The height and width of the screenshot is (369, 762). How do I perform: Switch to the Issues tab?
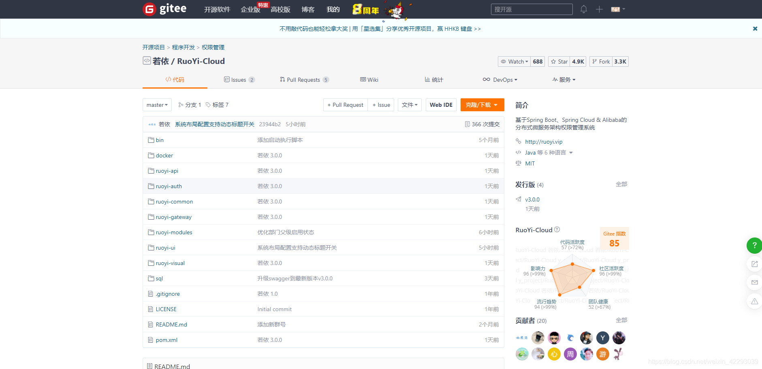point(239,80)
